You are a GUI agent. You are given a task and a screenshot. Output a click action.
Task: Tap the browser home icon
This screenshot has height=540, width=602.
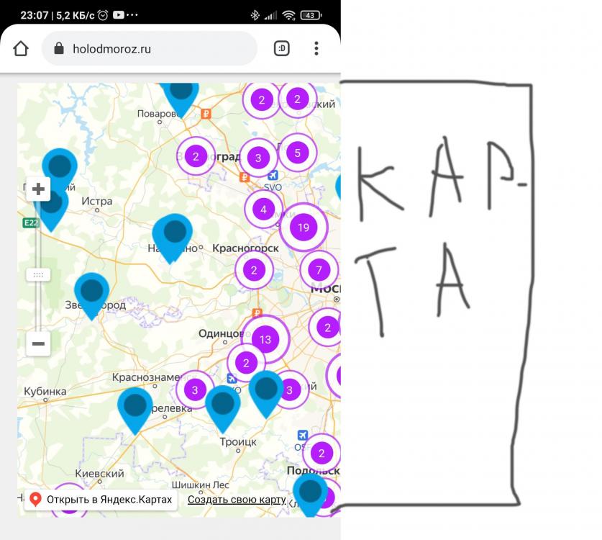point(21,49)
